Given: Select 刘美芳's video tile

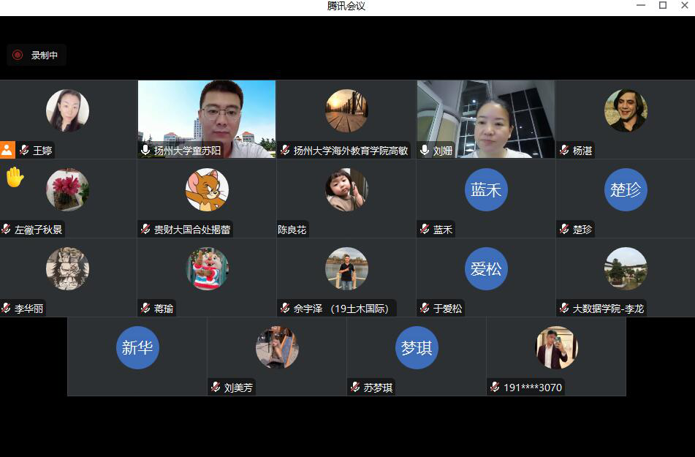Looking at the screenshot, I should (x=277, y=356).
